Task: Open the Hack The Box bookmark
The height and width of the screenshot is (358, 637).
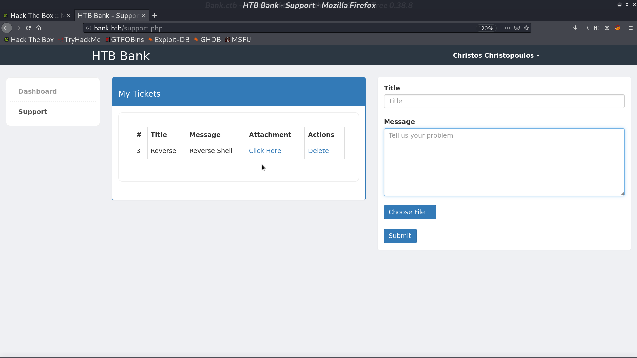Action: point(29,40)
